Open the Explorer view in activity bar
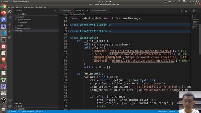Image resolution: width=201 pixels, height=113 pixels. pyautogui.click(x=10, y=11)
